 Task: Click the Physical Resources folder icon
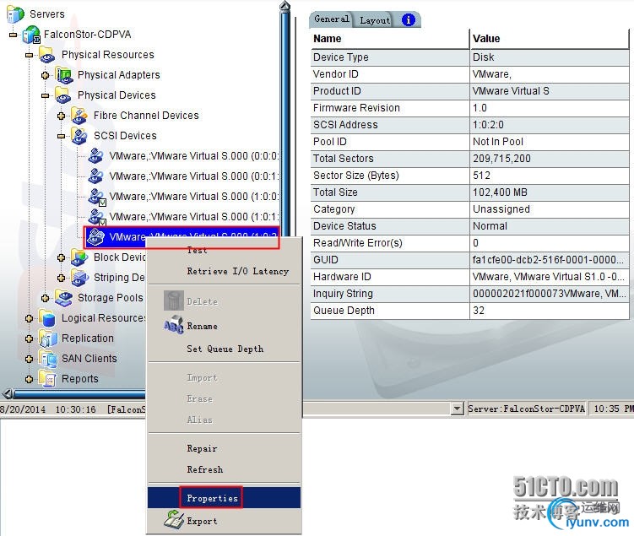47,55
